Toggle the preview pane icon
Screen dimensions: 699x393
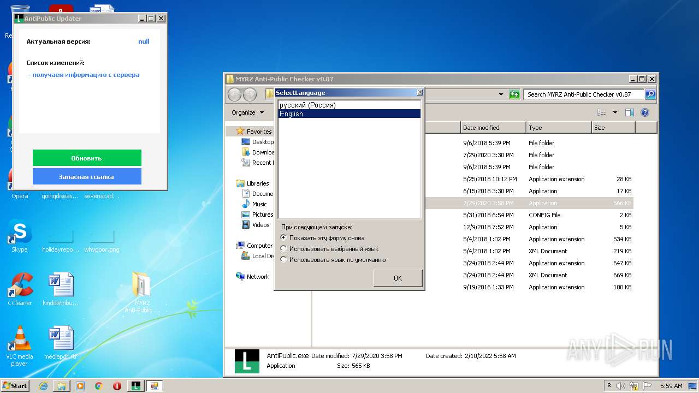point(630,112)
